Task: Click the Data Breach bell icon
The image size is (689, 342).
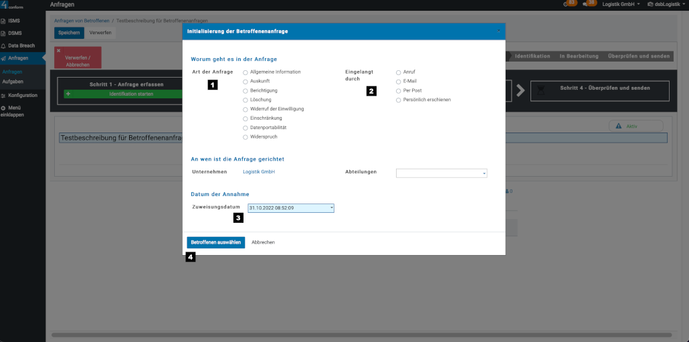Action: [3, 46]
